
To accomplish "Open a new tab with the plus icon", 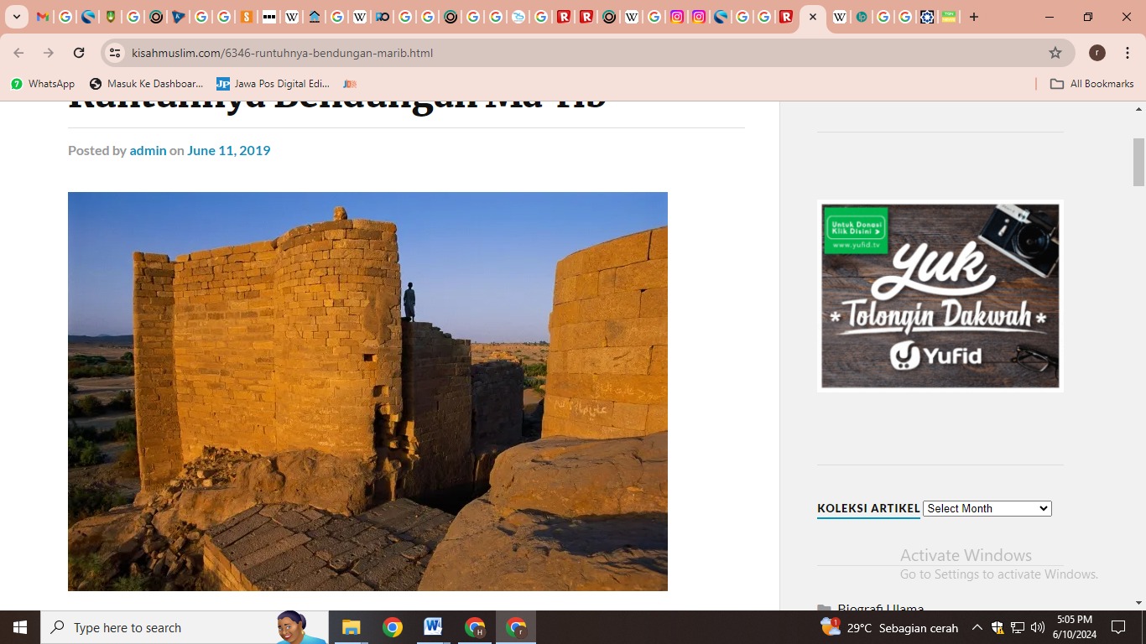I will (x=973, y=17).
